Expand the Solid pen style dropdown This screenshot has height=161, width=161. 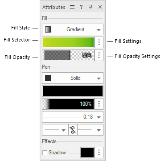(x=73, y=78)
